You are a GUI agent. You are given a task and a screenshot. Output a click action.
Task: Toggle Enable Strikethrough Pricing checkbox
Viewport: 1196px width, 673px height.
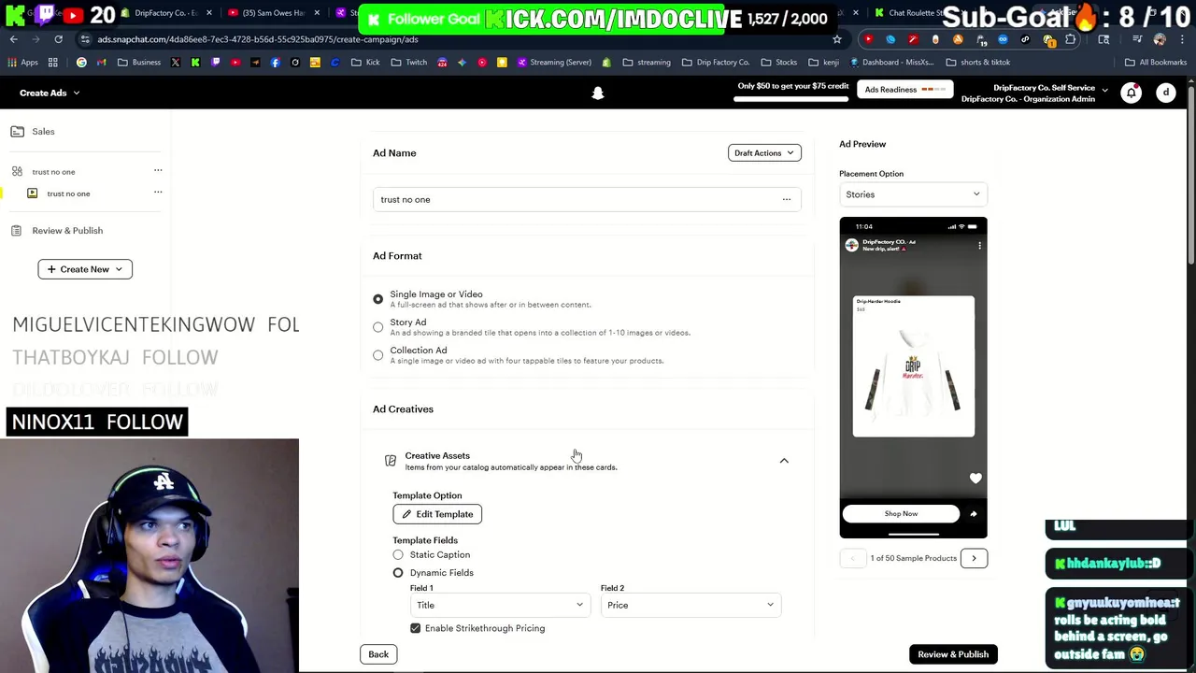coord(415,628)
